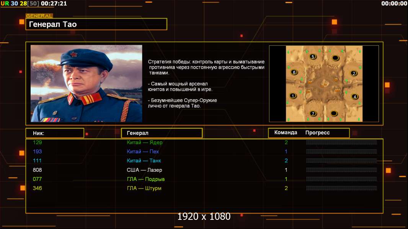Click General Tao's portrait image
The image size is (408, 229).
tap(86, 84)
